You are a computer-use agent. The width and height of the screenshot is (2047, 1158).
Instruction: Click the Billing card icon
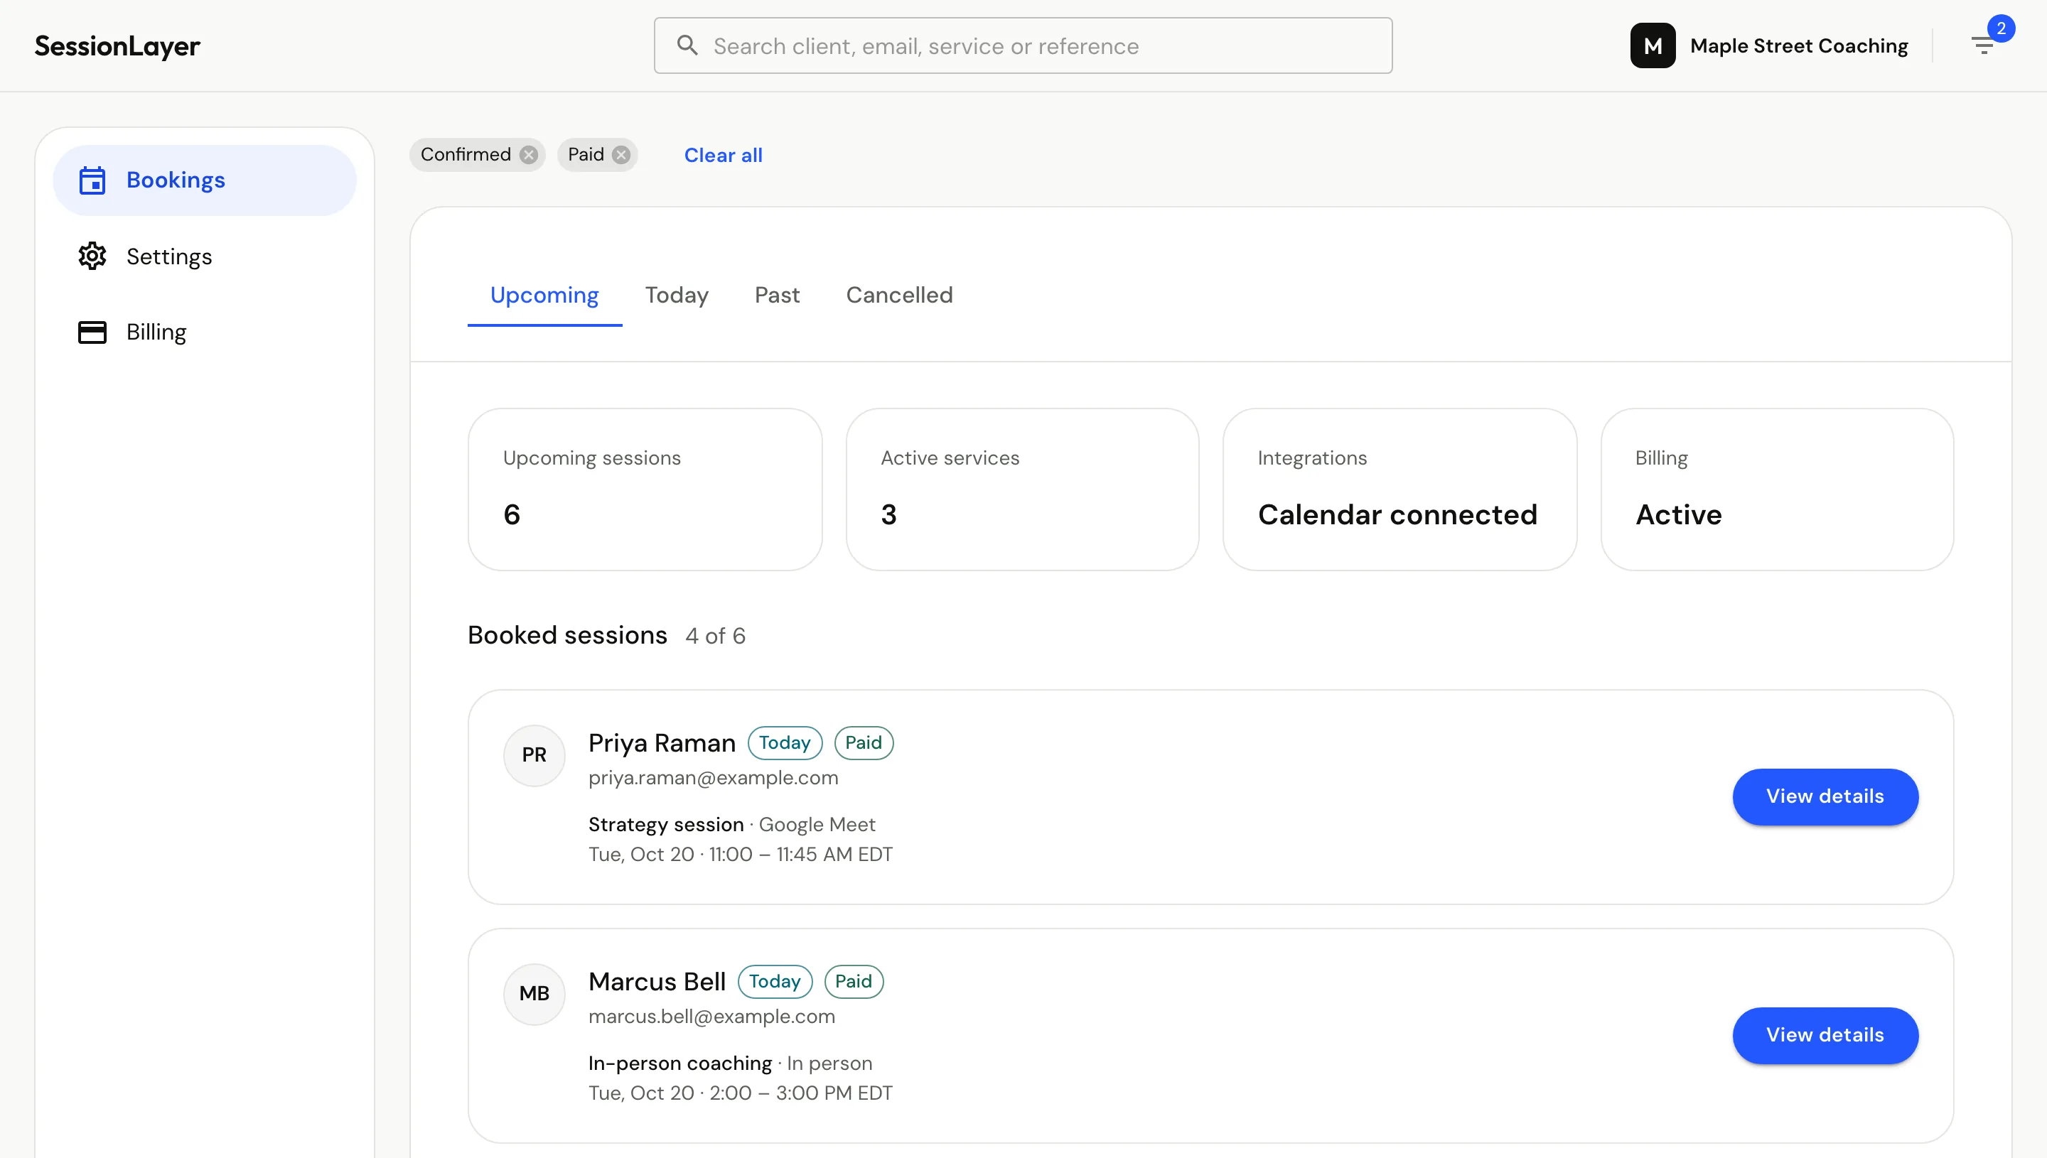coord(92,332)
